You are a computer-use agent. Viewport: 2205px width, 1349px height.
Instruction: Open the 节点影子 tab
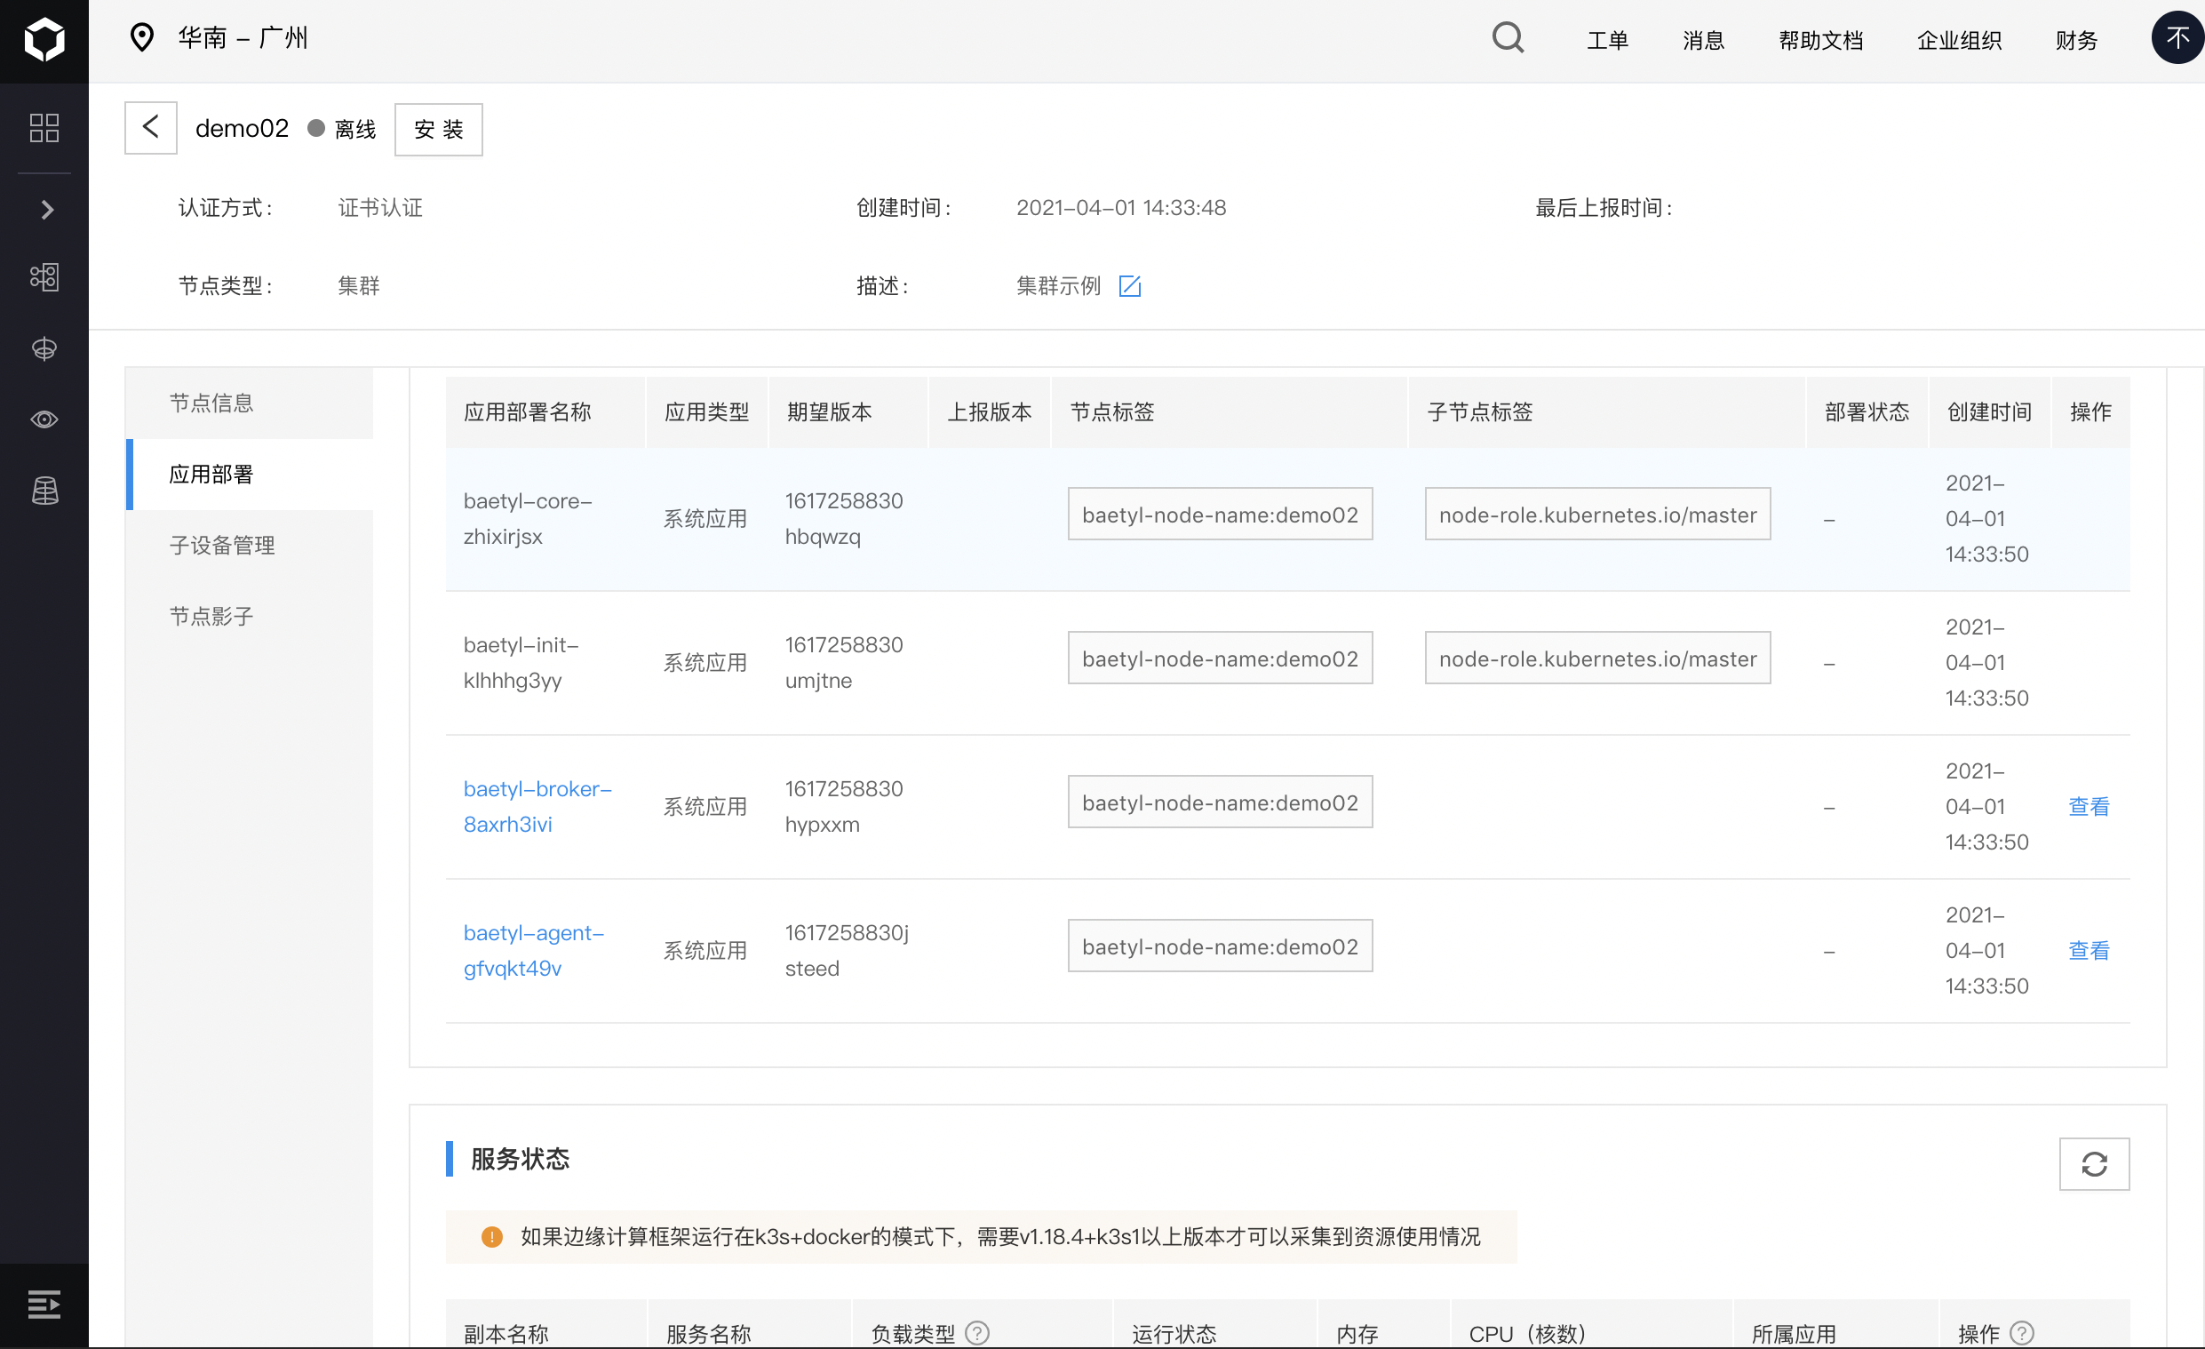point(250,617)
